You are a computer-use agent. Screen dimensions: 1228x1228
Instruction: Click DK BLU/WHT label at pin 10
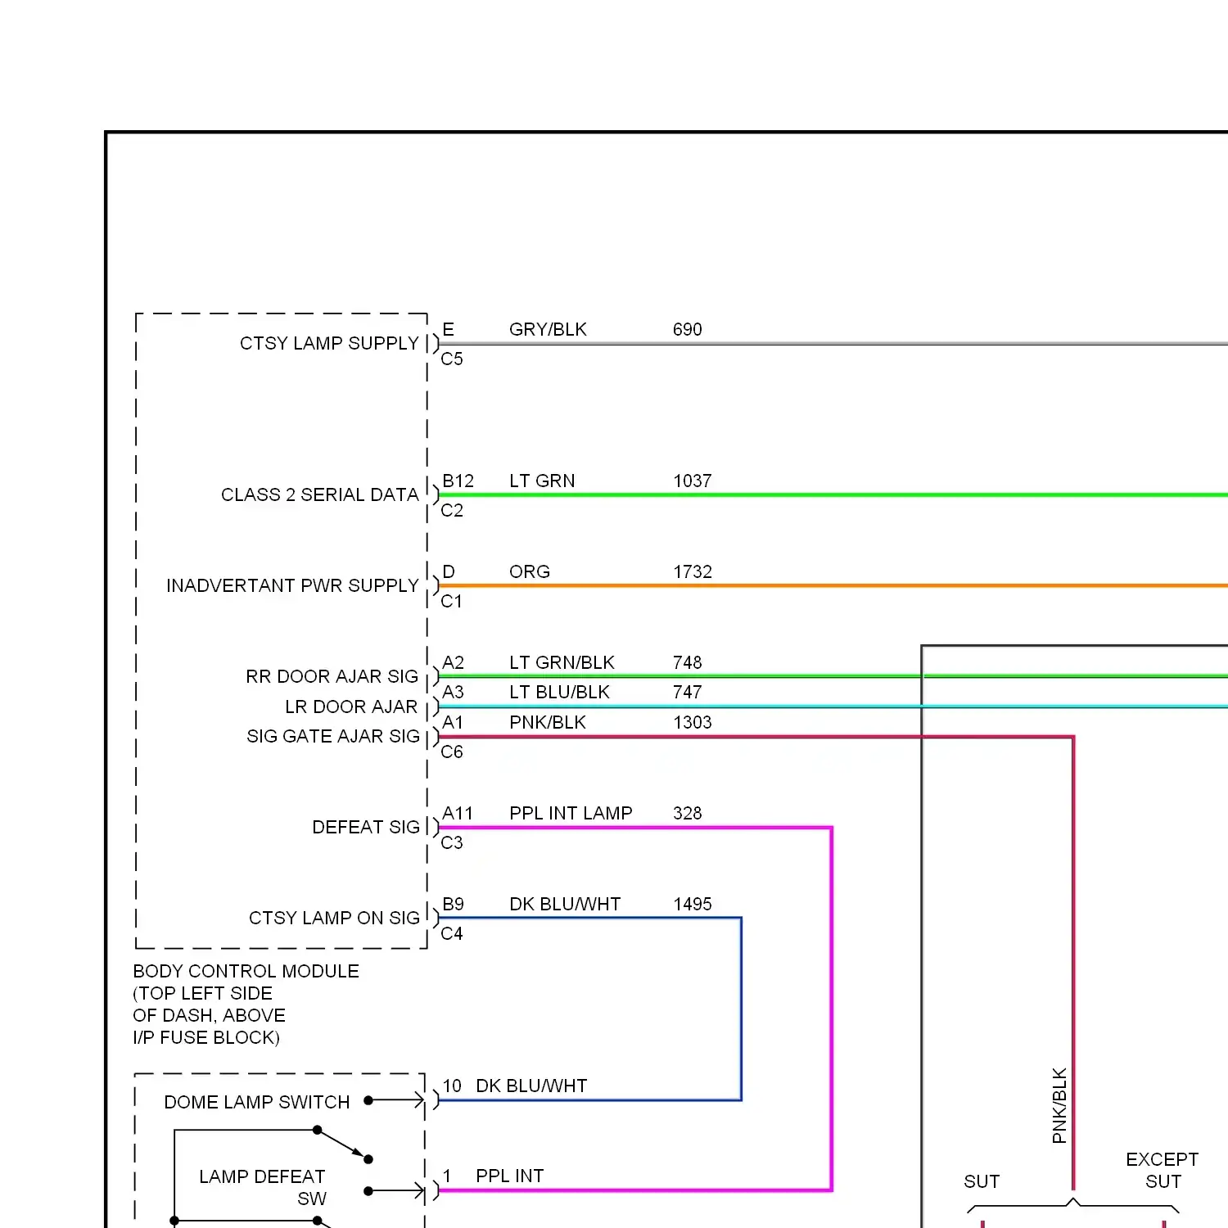[531, 1086]
